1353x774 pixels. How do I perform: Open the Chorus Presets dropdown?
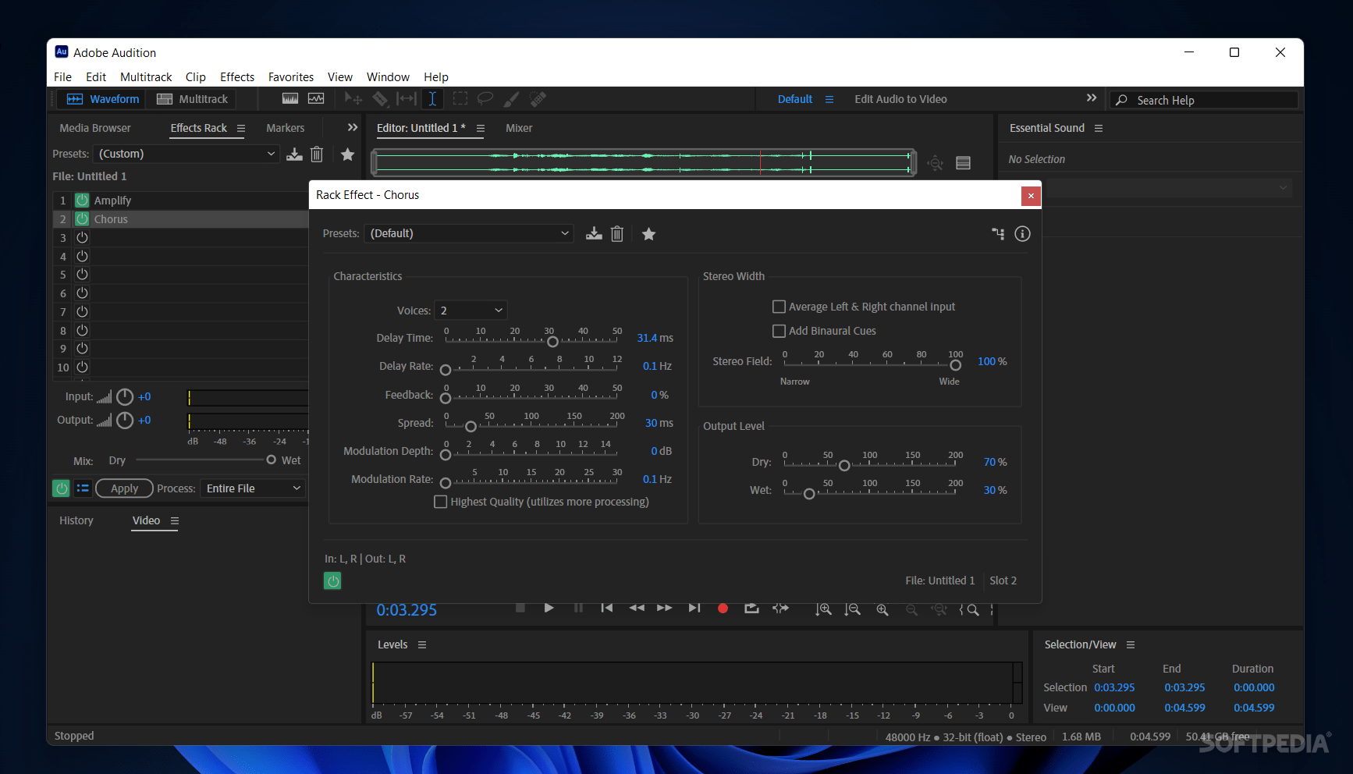coord(469,233)
